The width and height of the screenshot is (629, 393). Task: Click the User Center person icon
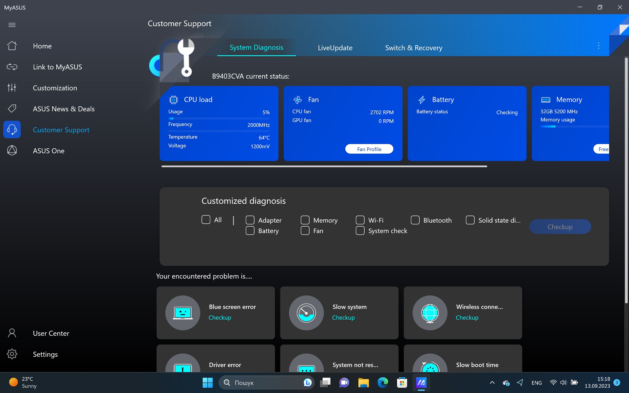(x=12, y=333)
